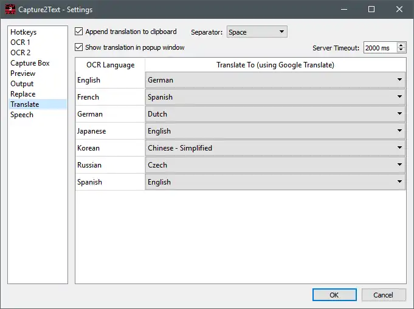Uncheck Show translation in popup window
This screenshot has width=414, height=309.
click(78, 47)
